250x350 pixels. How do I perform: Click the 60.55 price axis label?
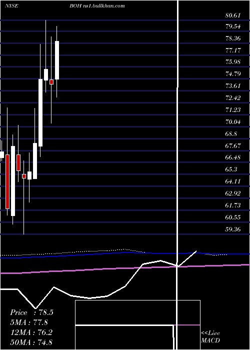tap(233, 217)
